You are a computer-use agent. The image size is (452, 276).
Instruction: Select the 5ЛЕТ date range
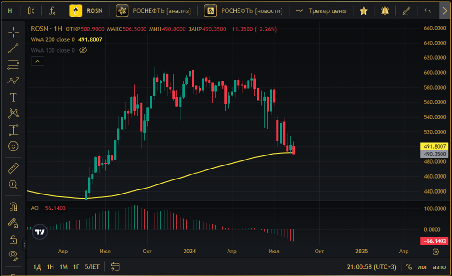[92, 267]
